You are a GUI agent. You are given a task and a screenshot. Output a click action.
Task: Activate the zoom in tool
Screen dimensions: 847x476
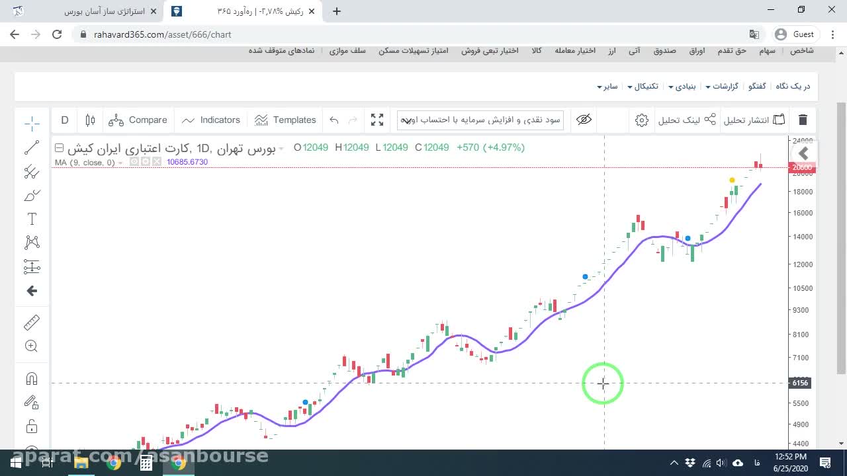(32, 346)
